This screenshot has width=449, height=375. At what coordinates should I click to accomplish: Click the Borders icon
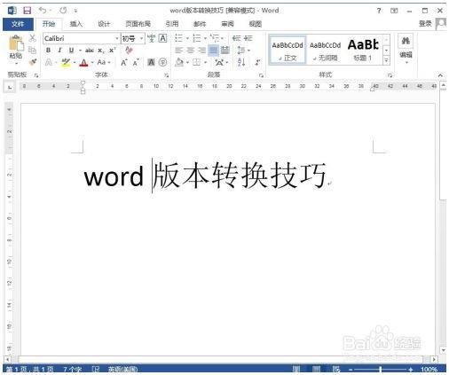tap(196, 62)
